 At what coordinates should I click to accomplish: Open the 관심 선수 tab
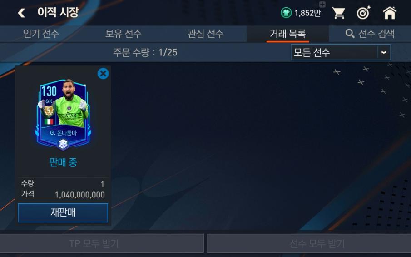point(205,34)
